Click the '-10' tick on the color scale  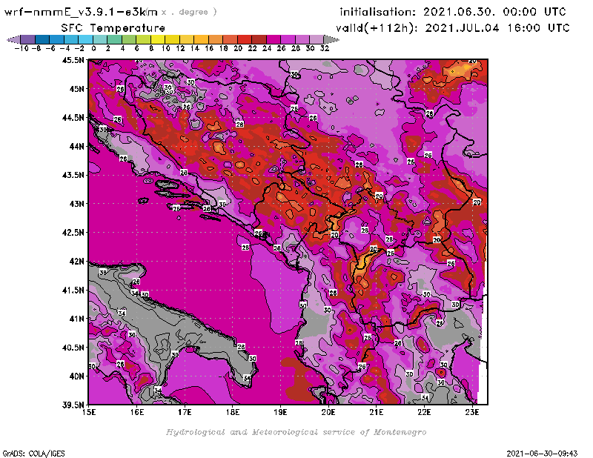coord(21,48)
